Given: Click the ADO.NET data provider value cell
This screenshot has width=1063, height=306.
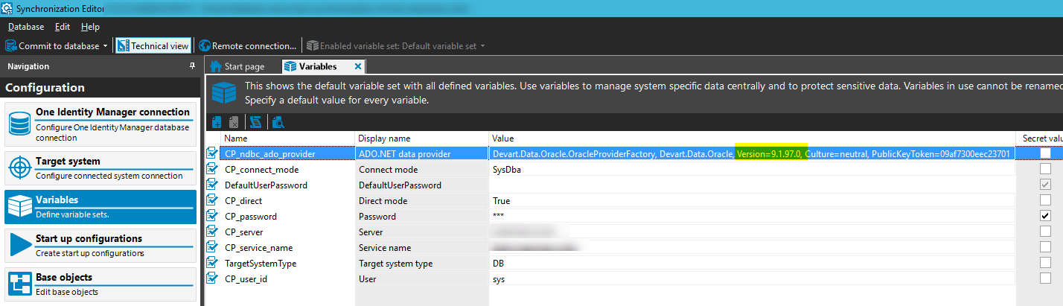Looking at the screenshot, I should coord(752,153).
